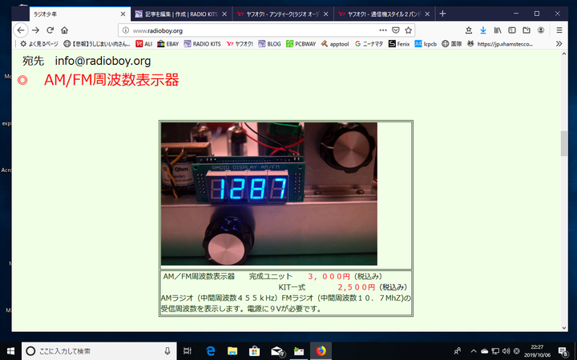Open a new tab with plus button
Screen dimensions: 577x360
tap(443, 14)
